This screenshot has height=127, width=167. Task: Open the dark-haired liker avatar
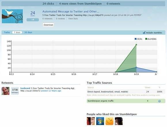119,121
